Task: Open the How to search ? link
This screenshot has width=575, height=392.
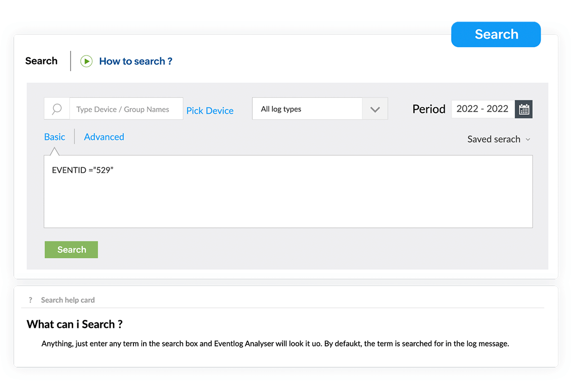Action: [x=135, y=61]
